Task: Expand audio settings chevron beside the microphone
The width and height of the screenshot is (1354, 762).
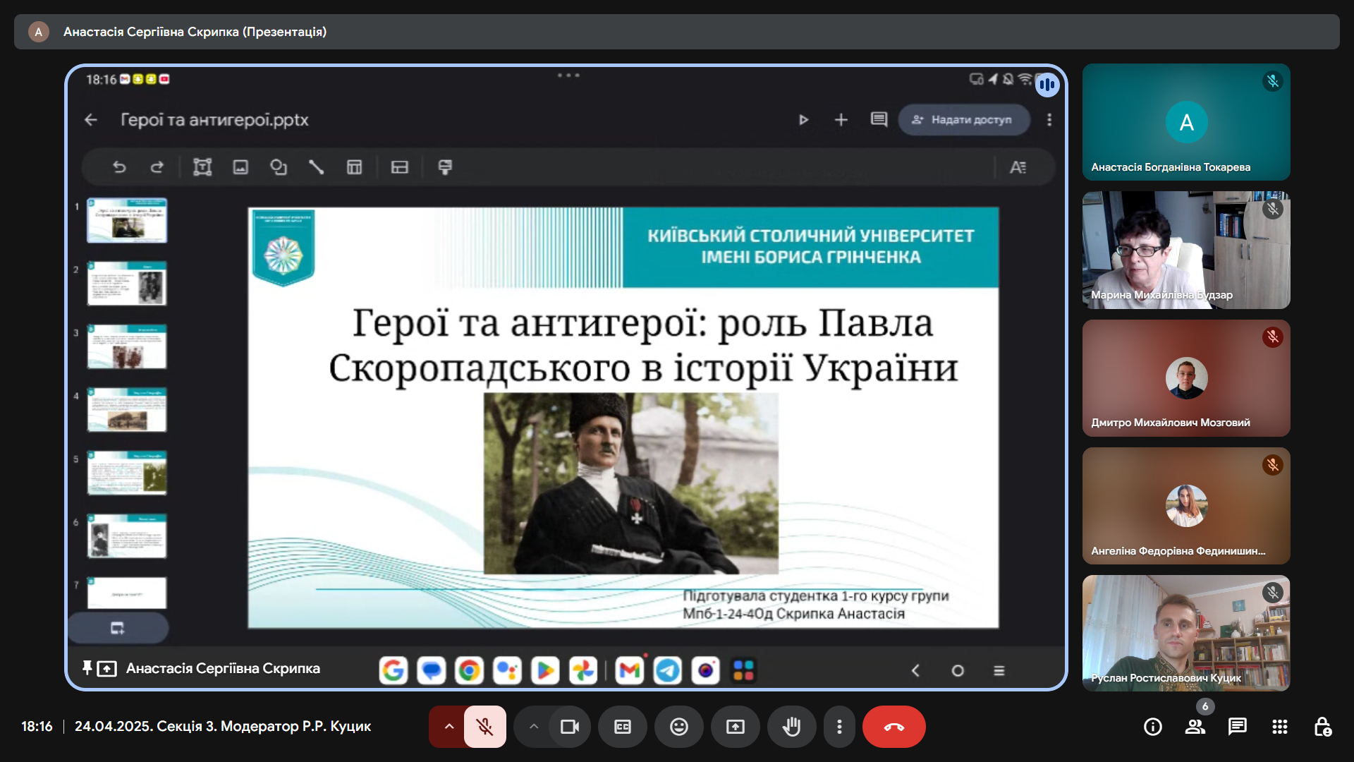Action: coord(449,727)
